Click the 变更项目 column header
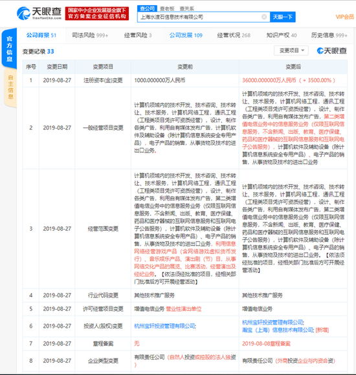Screen dimensions: 356x375 pyautogui.click(x=103, y=67)
